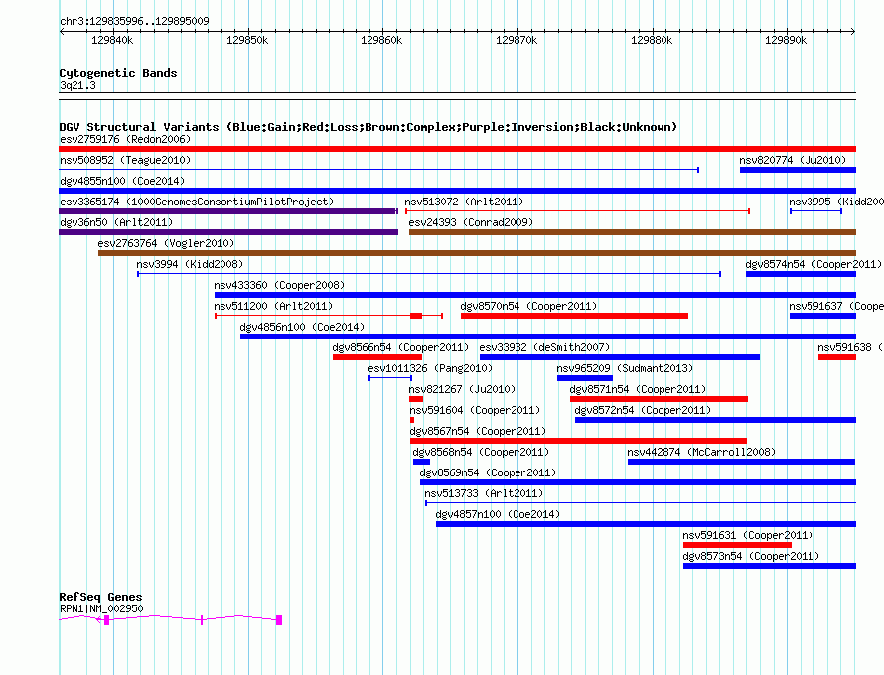Image resolution: width=884 pixels, height=675 pixels.
Task: Click nsv513733 (Arlt2011) label
Action: click(485, 493)
